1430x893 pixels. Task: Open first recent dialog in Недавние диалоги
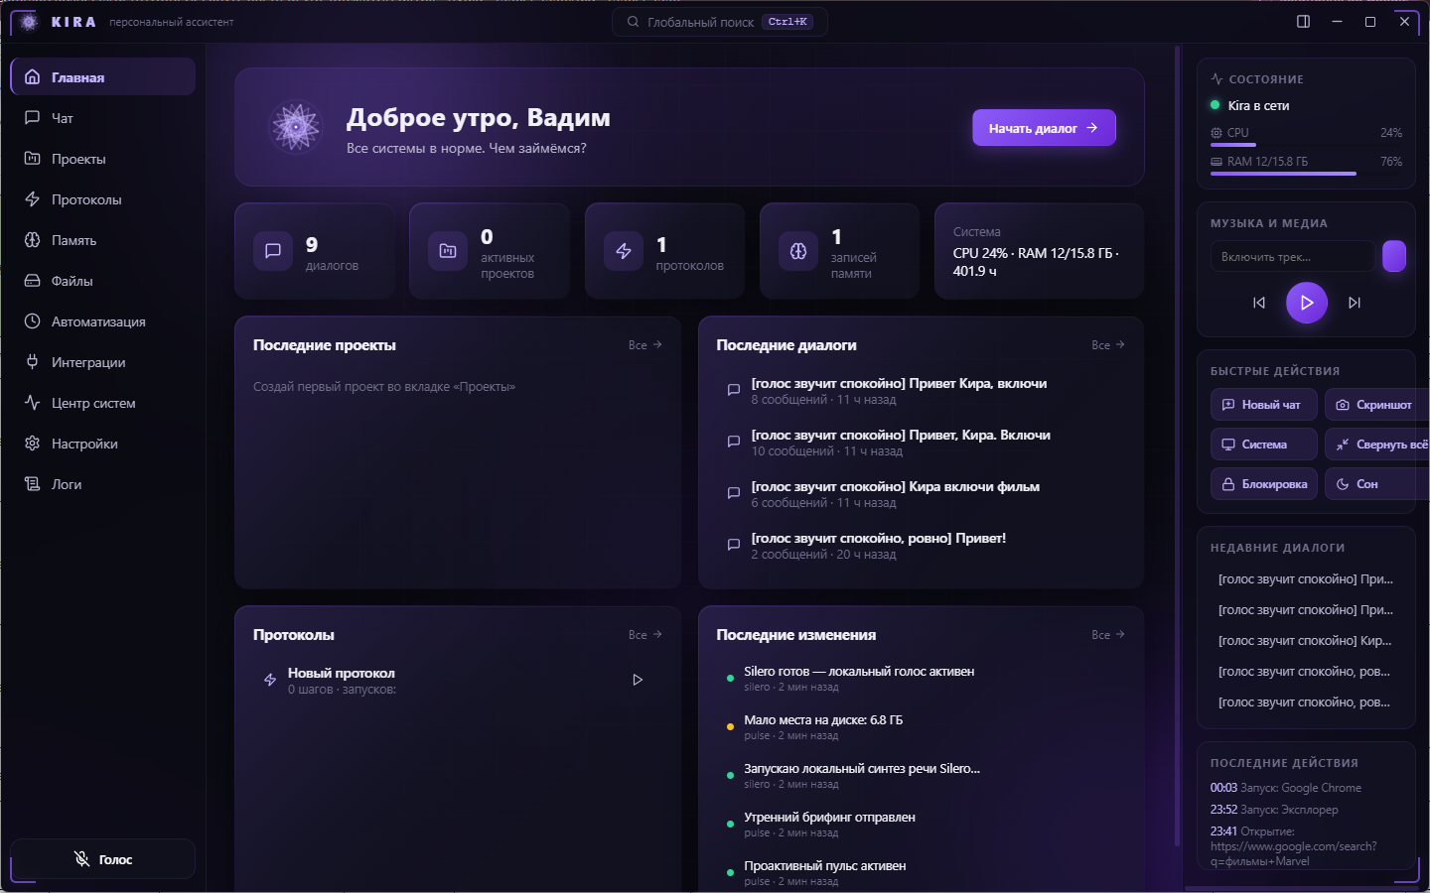pyautogui.click(x=1306, y=579)
